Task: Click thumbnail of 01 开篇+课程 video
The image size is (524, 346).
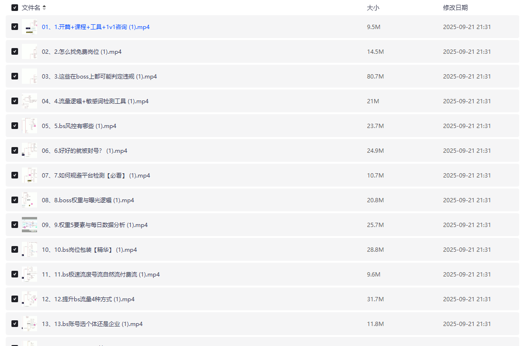Action: [29, 27]
